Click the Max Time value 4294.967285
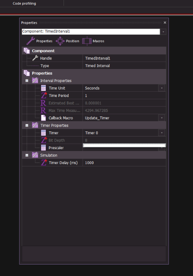This screenshot has height=276, width=193. [96, 110]
